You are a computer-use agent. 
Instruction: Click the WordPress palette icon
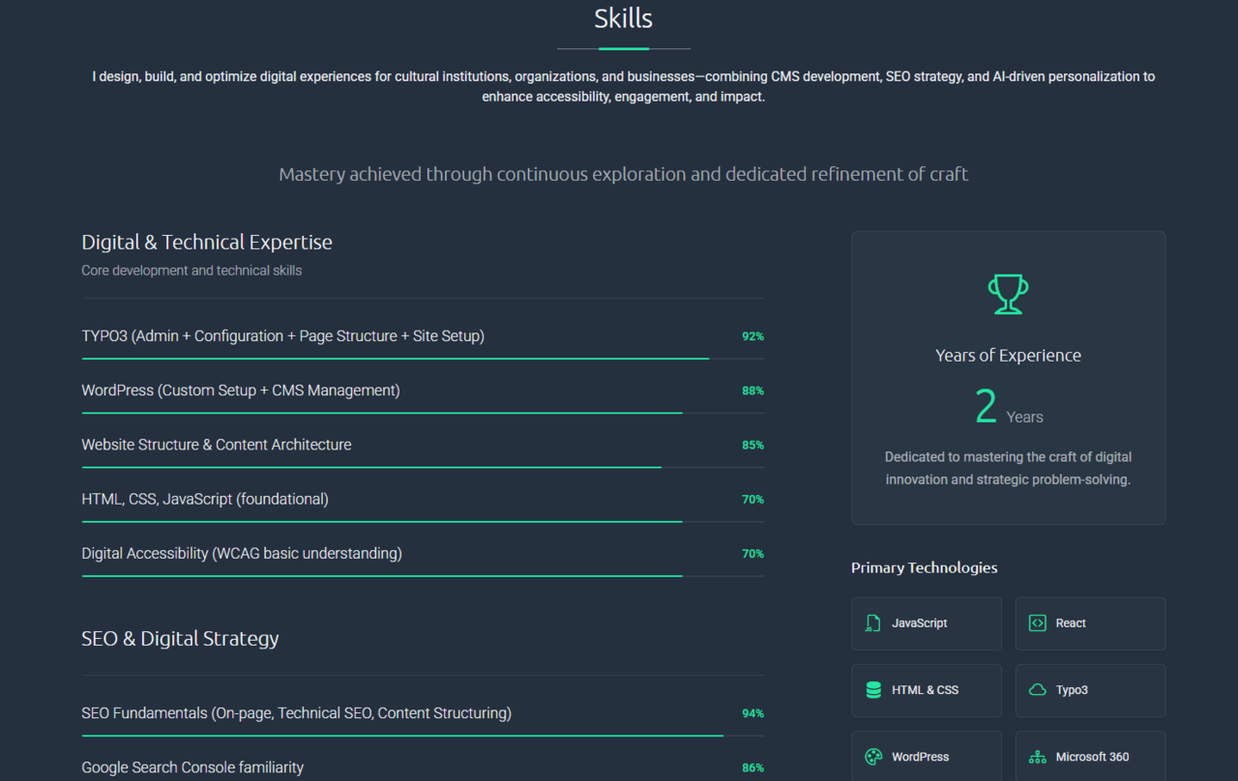[873, 757]
